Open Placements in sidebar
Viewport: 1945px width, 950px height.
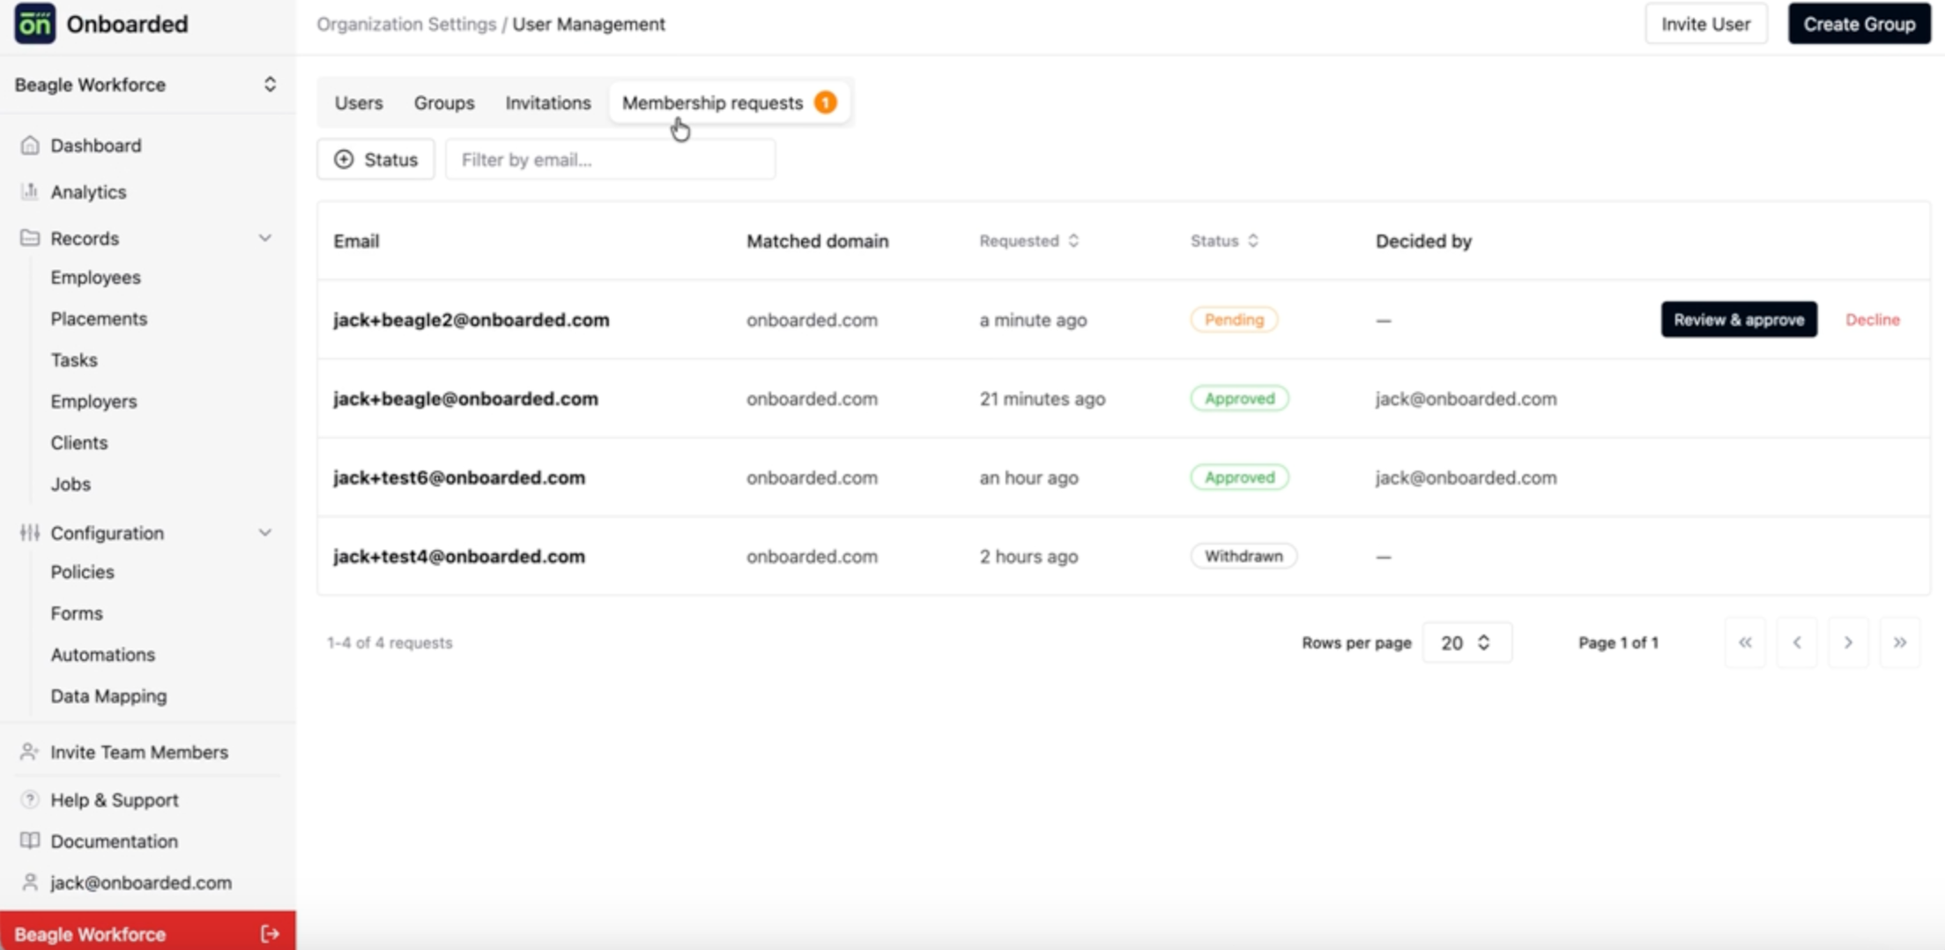point(99,318)
